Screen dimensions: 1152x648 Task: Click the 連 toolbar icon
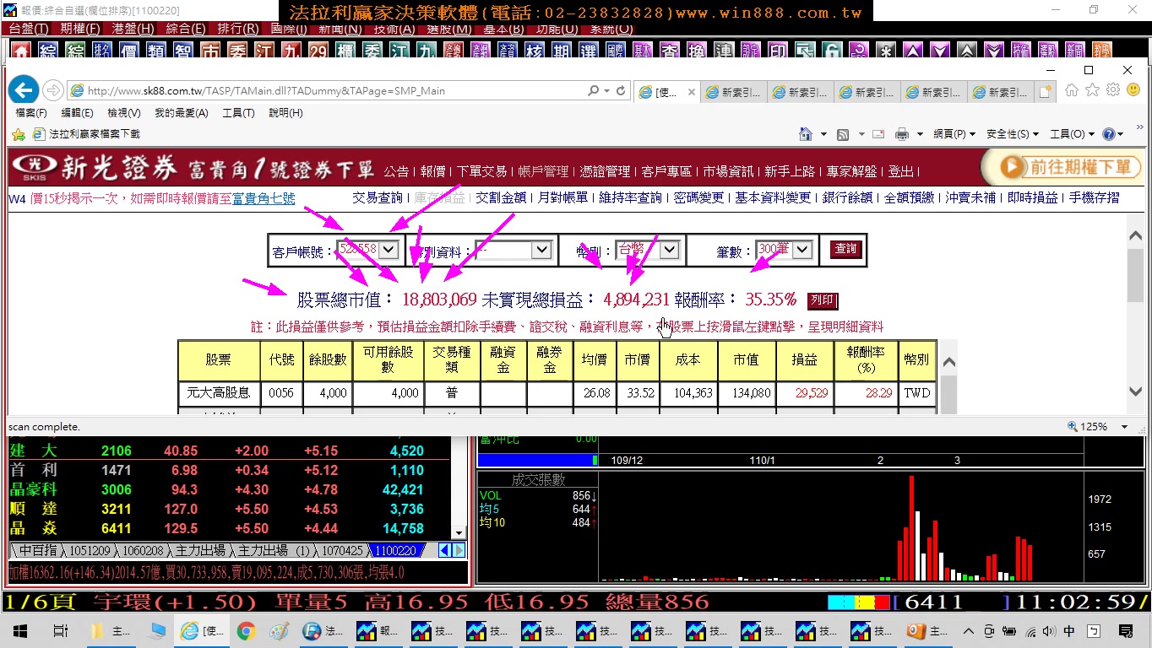723,51
